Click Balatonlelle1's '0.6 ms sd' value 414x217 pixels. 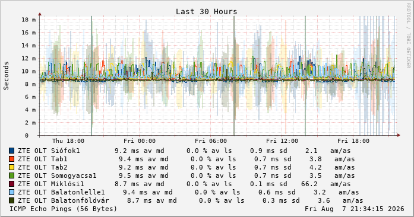click(277, 192)
